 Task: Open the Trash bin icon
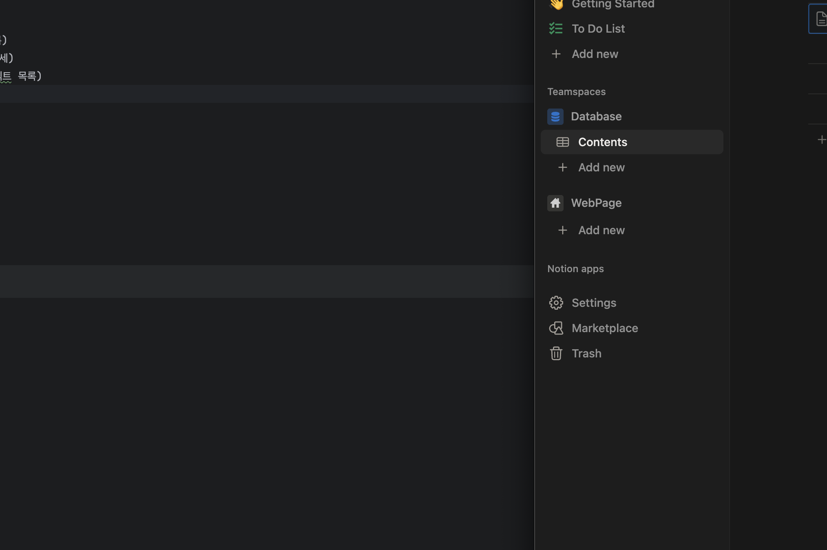pyautogui.click(x=556, y=353)
